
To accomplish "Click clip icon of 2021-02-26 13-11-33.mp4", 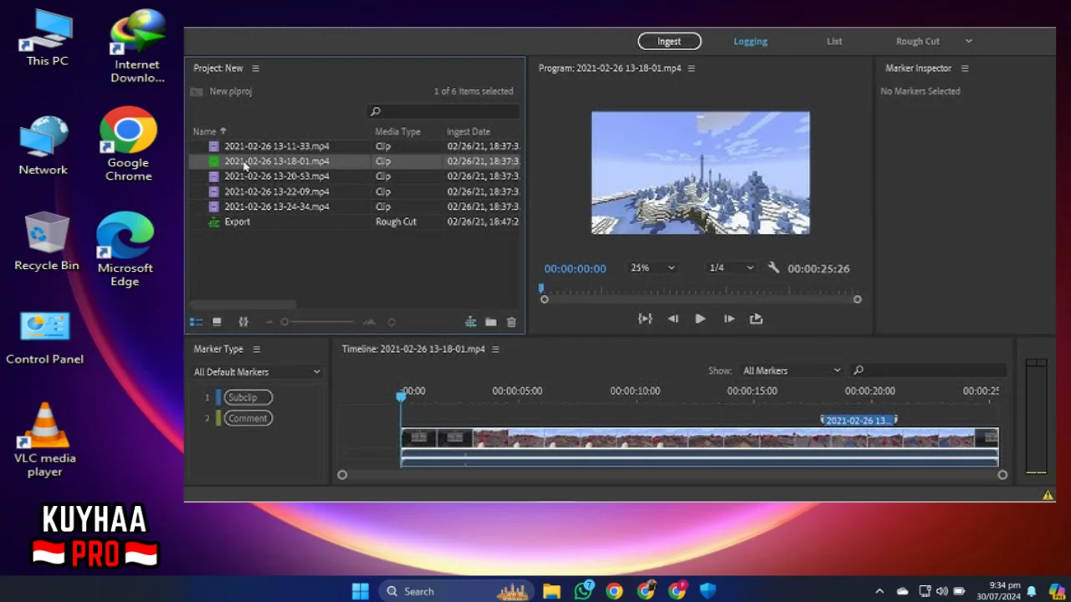I will 214,146.
